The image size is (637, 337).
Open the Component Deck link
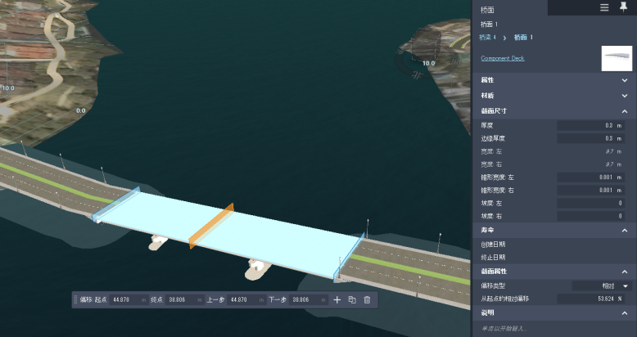coord(503,58)
